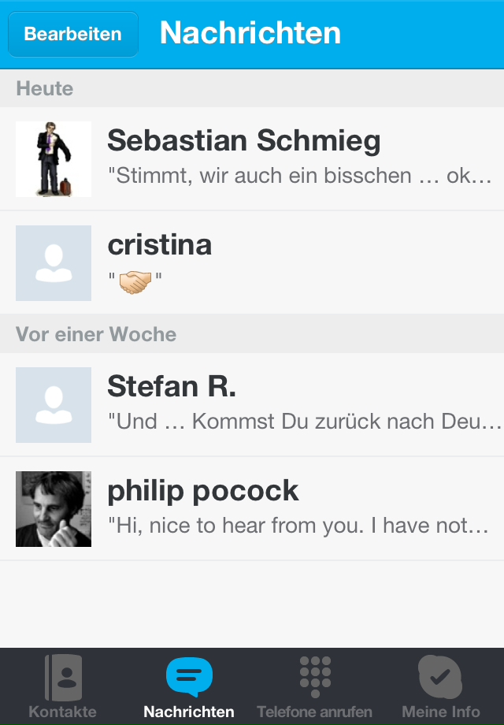Tap the Nachrichten speech bubble icon
Viewport: 504px width, 725px height.
(x=189, y=677)
